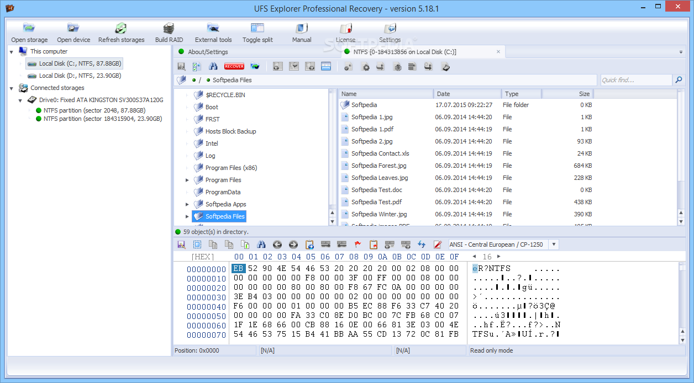
Task: Click the red flag icon in hex toolbar
Action: (357, 244)
